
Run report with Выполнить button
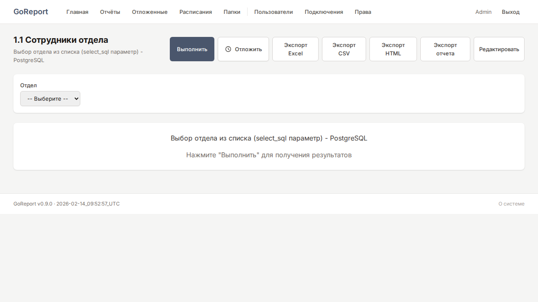click(x=192, y=49)
